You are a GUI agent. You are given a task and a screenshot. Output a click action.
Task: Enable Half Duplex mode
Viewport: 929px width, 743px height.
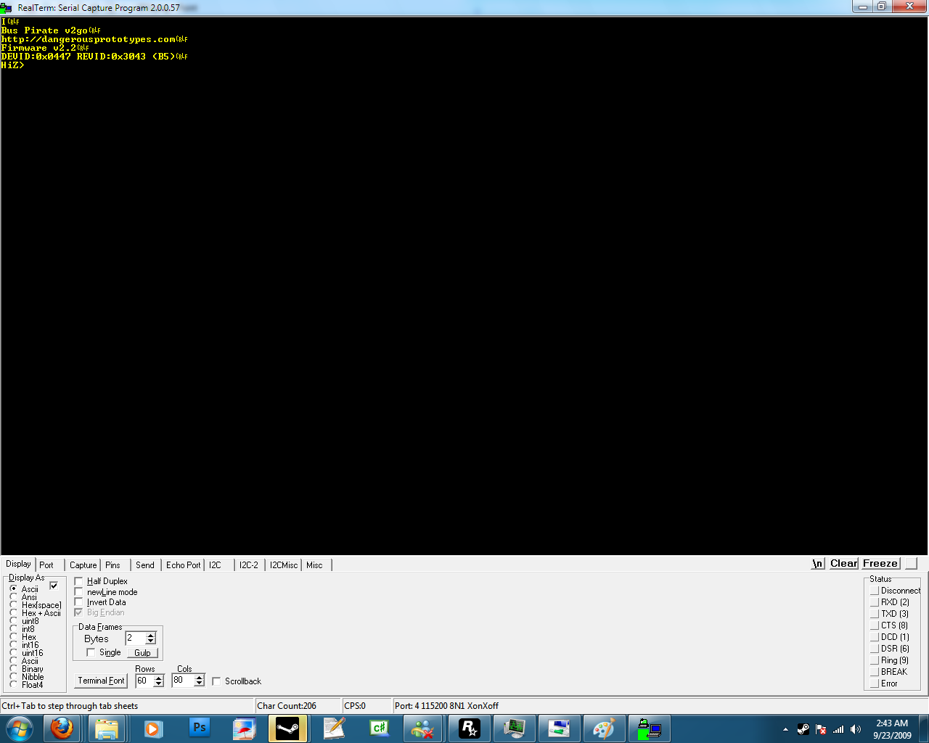pos(78,581)
